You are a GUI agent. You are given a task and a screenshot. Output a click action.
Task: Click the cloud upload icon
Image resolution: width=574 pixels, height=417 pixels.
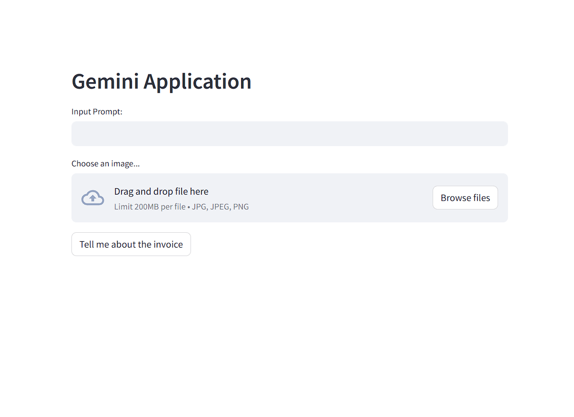point(93,198)
